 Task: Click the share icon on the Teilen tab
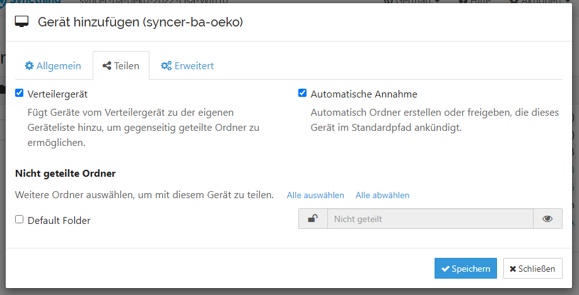click(107, 66)
